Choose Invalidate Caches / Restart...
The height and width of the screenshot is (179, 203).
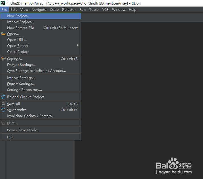coord(41,116)
